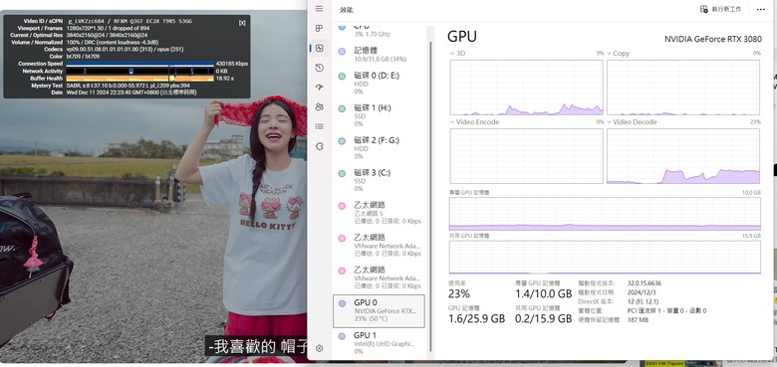Viewport: 777px width, 367px height.
Task: Select the partially visible CPU entry
Action: [x=380, y=31]
